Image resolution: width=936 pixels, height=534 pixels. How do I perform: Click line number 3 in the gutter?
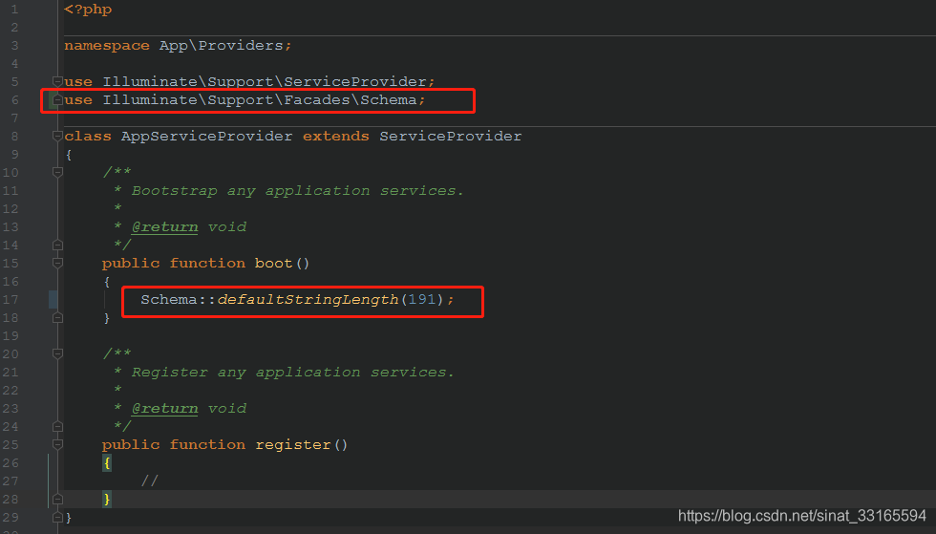tap(14, 46)
